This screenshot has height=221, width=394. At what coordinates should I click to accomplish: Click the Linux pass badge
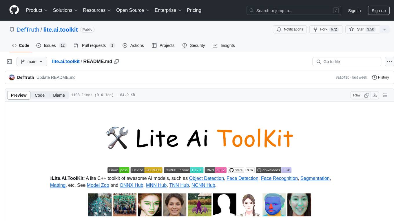click(118, 170)
